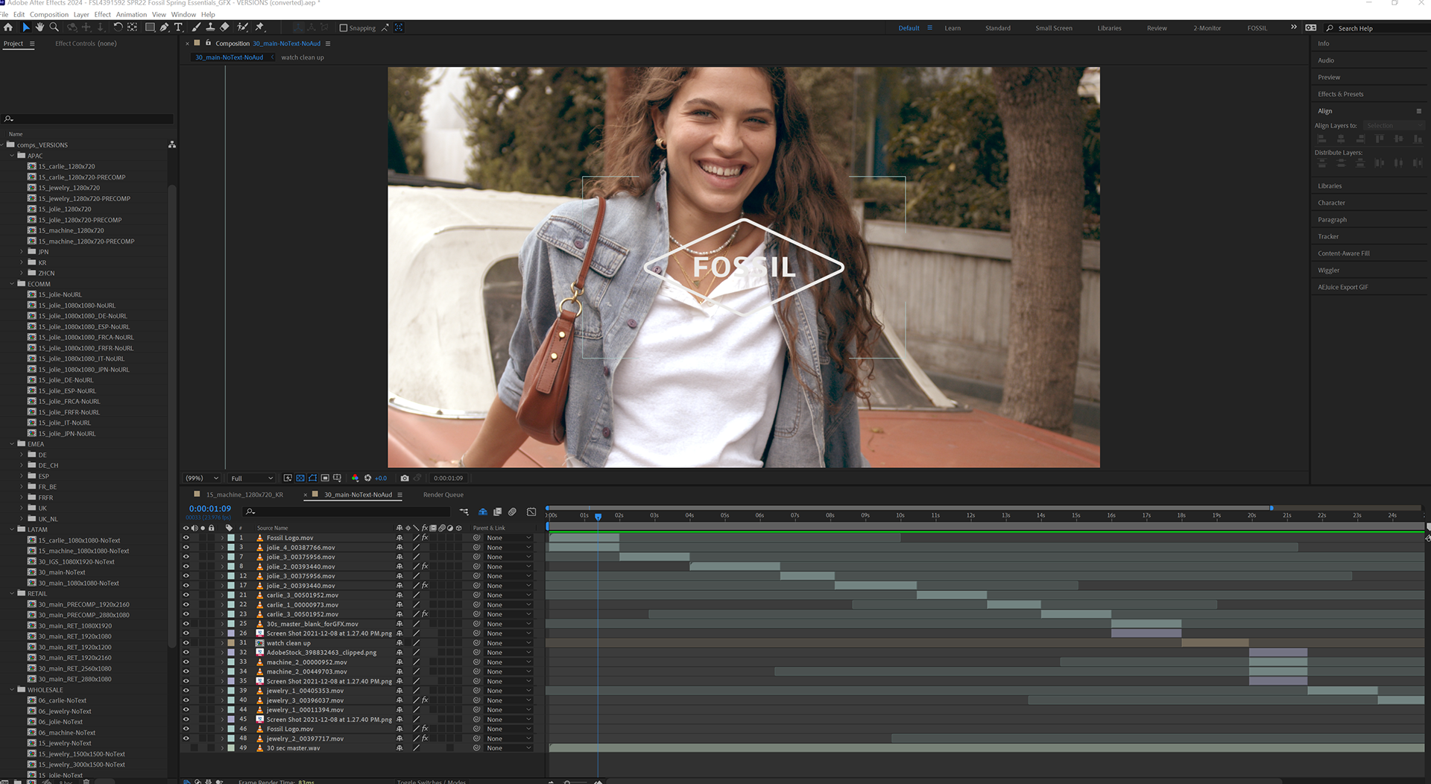
Task: Switch to the FOSSIL workspace
Action: click(1257, 28)
